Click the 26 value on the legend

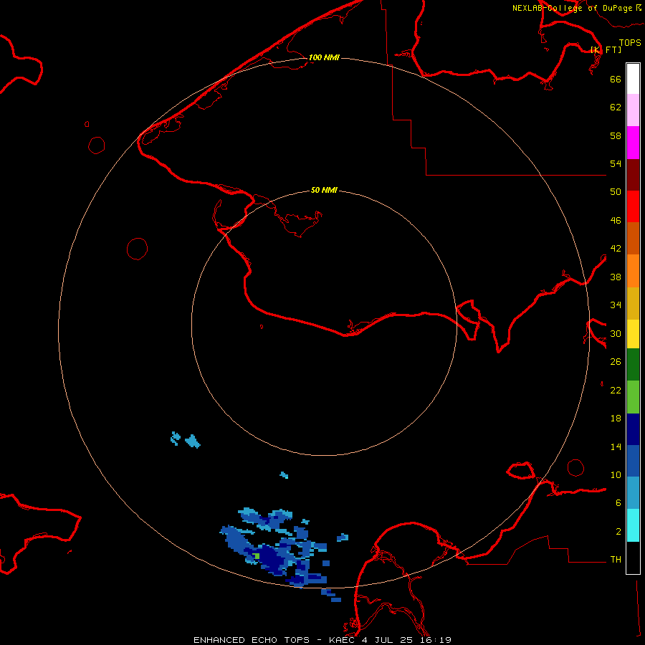tap(616, 362)
